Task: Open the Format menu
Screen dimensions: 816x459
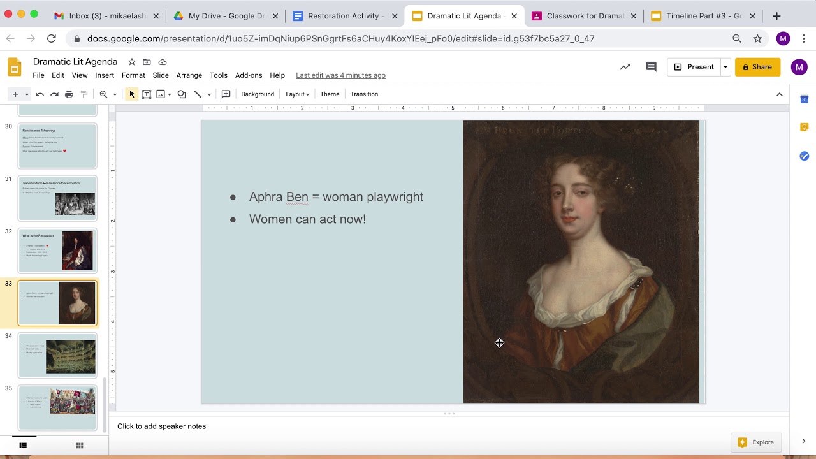Action: coord(133,75)
